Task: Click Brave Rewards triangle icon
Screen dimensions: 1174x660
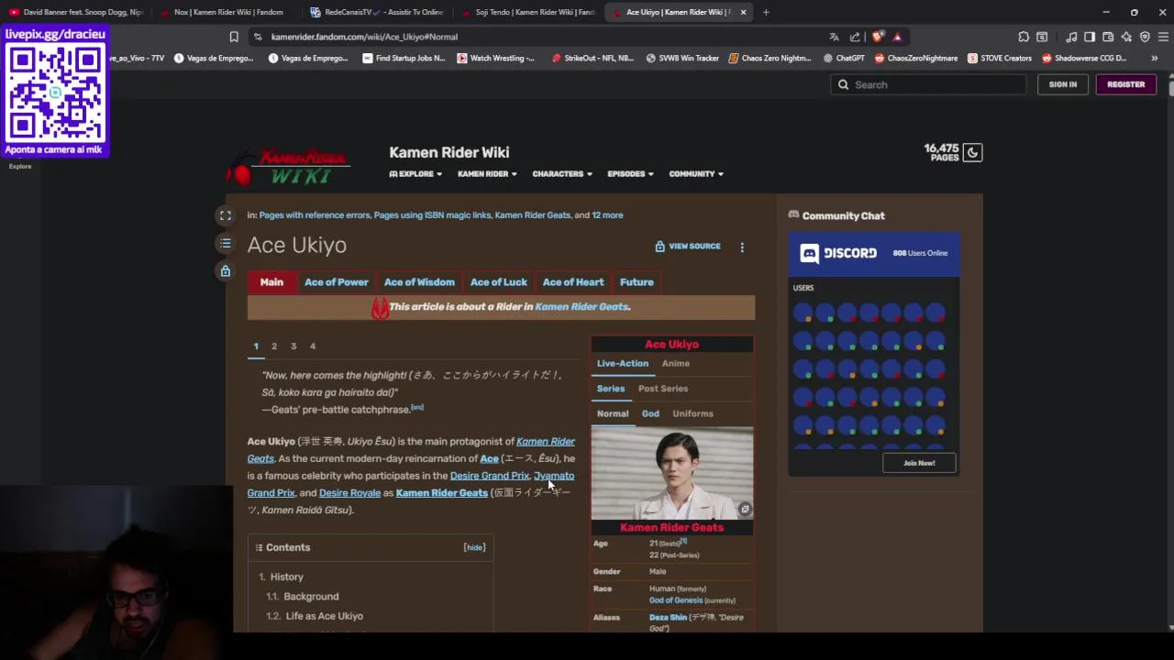Action: tap(897, 37)
